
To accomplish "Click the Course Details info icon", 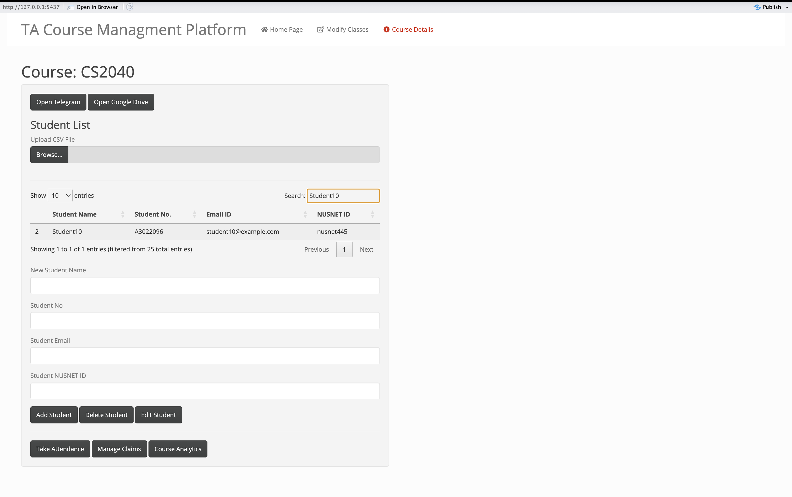I will pos(386,30).
